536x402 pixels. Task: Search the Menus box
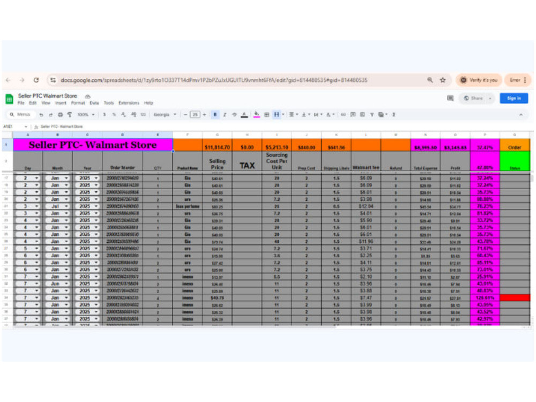pyautogui.click(x=20, y=115)
